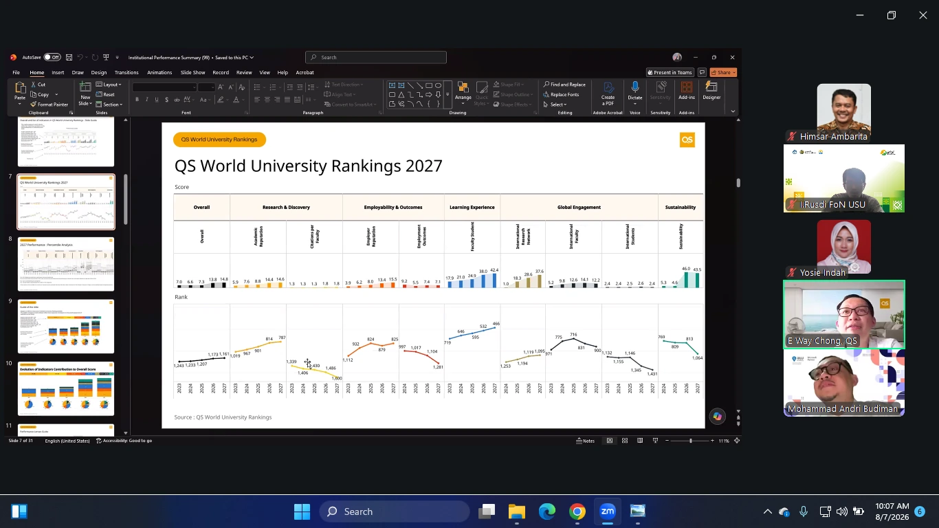Switch to Reading View

click(x=639, y=441)
